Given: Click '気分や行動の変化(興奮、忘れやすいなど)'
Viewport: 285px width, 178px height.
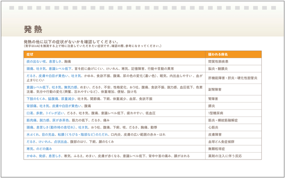Looking at the screenshot, I should 67,92.
